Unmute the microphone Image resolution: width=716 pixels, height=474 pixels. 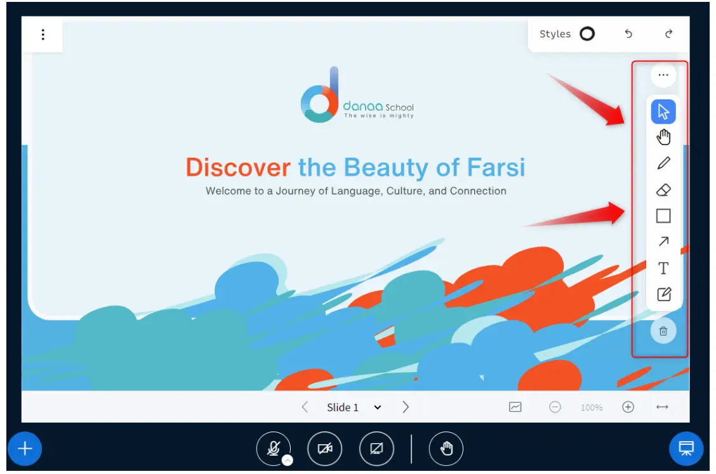pyautogui.click(x=273, y=449)
